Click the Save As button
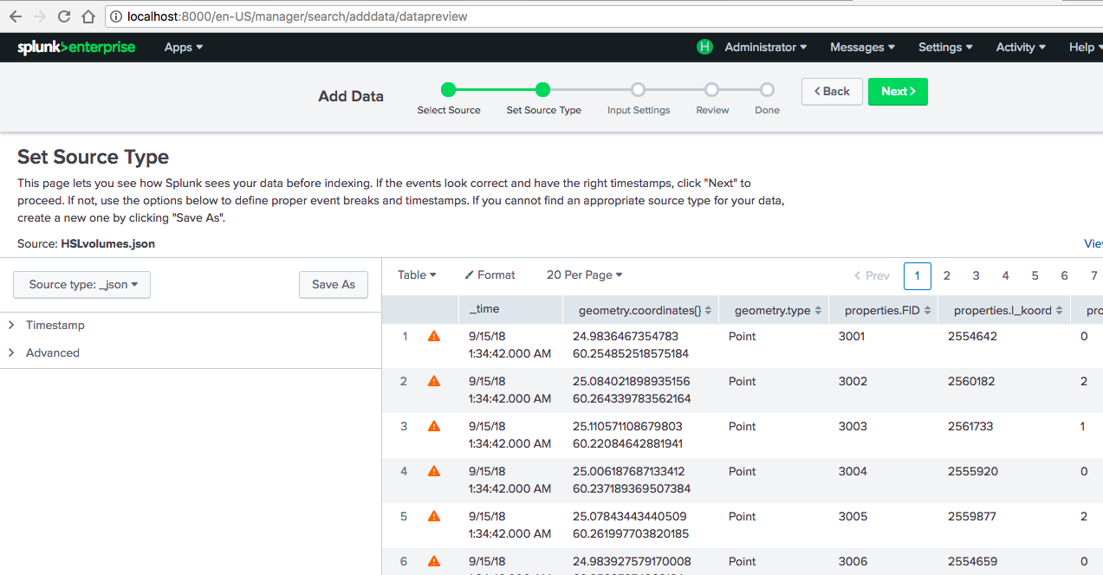The image size is (1103, 575). 333,284
